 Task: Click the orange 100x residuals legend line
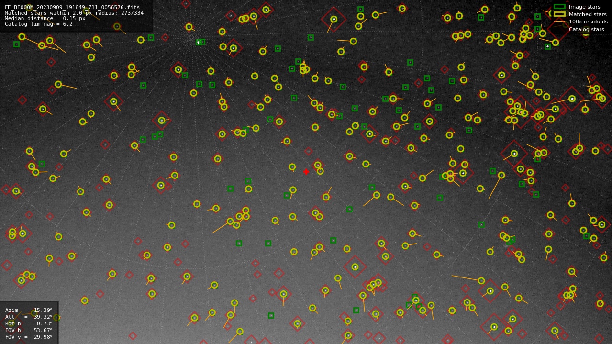[559, 22]
